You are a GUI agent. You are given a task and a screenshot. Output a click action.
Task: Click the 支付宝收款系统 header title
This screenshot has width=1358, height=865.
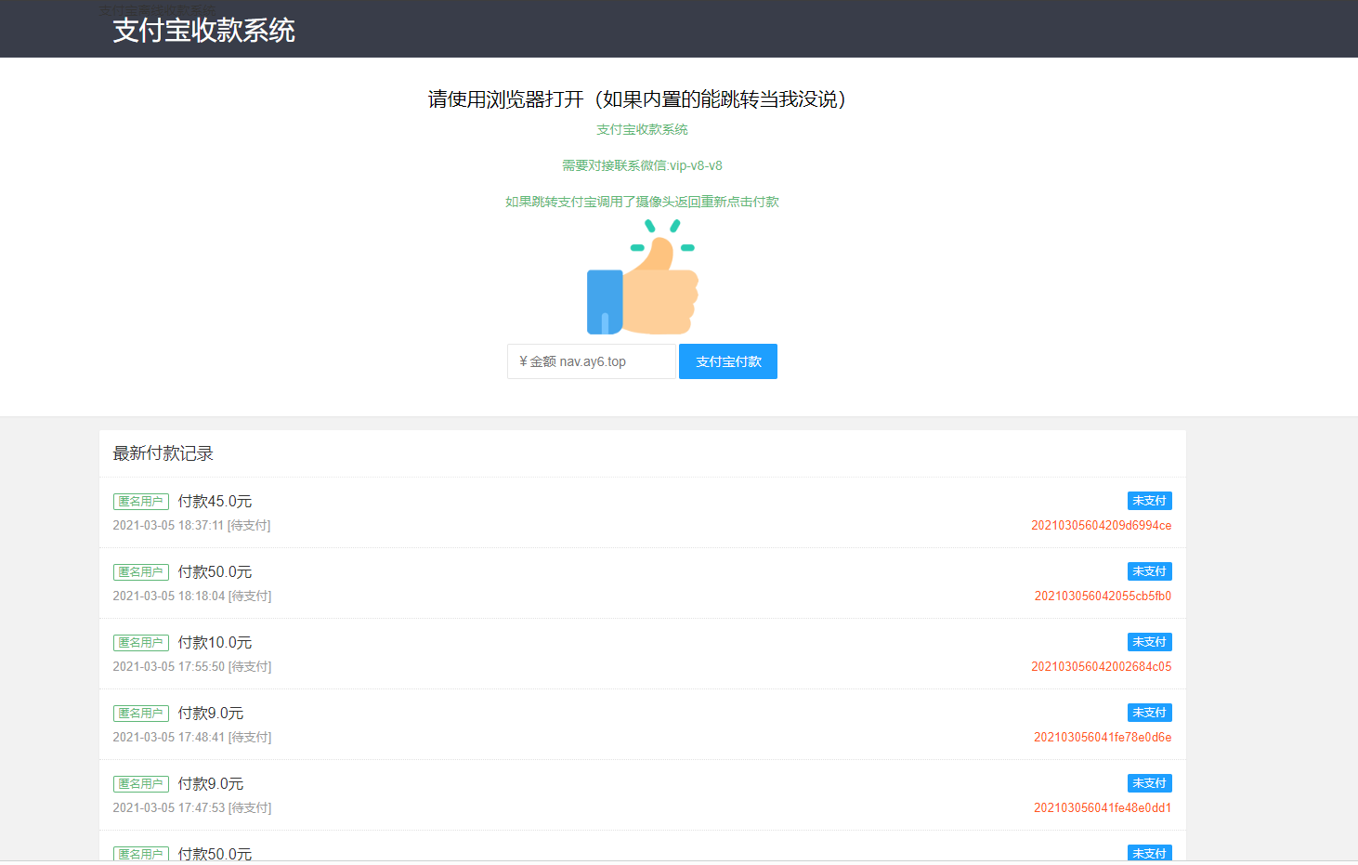click(x=203, y=31)
